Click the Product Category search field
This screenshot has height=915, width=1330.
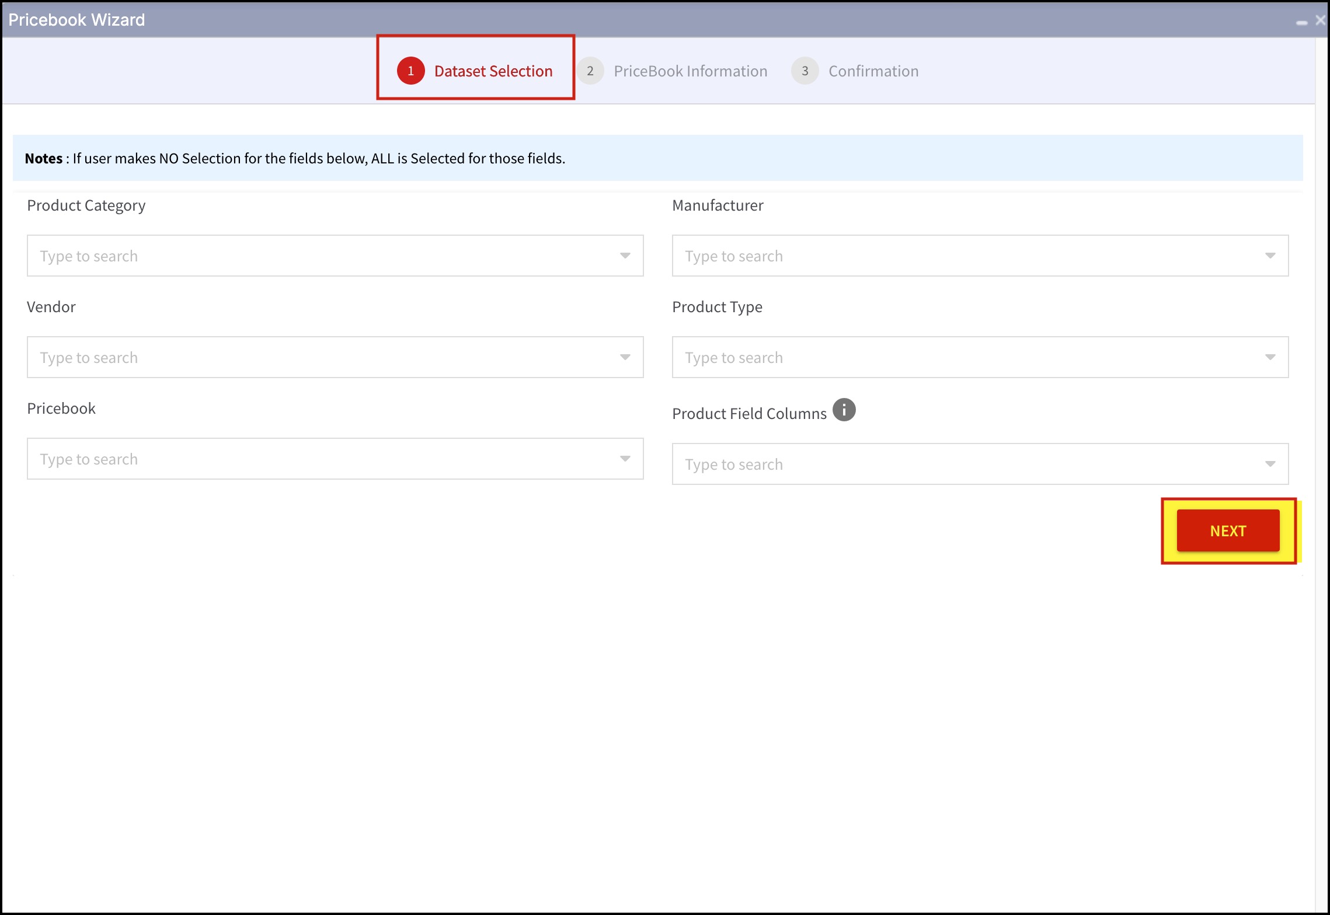(x=335, y=256)
